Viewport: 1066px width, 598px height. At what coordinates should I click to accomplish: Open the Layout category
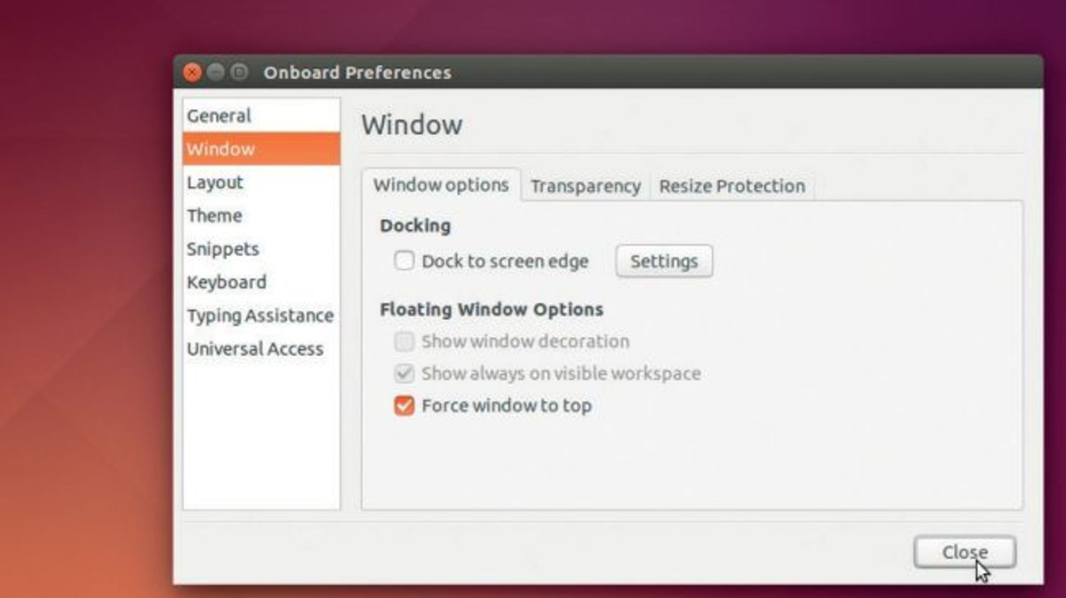click(x=262, y=182)
